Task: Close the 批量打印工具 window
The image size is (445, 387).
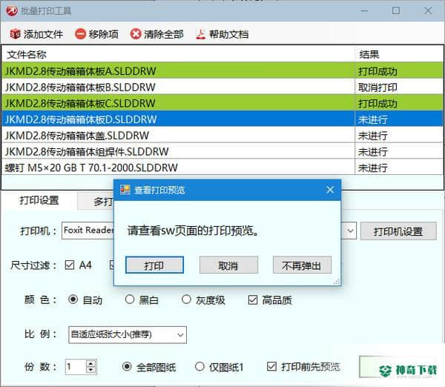Action: pos(428,11)
